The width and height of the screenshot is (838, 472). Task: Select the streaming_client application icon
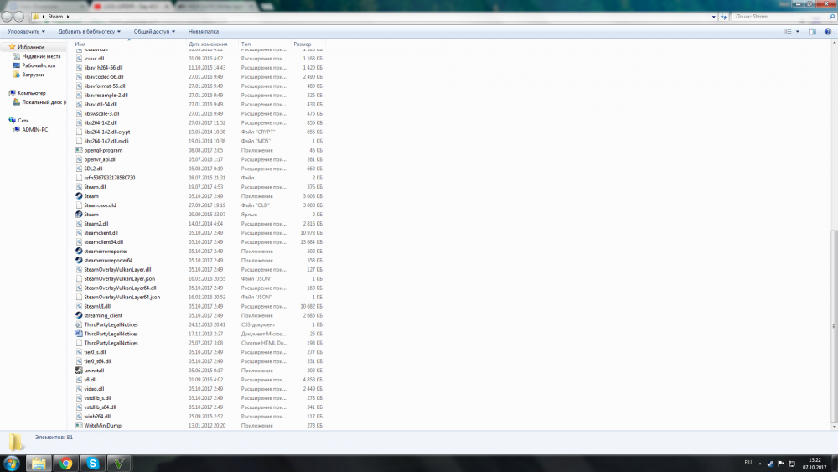pyautogui.click(x=79, y=315)
